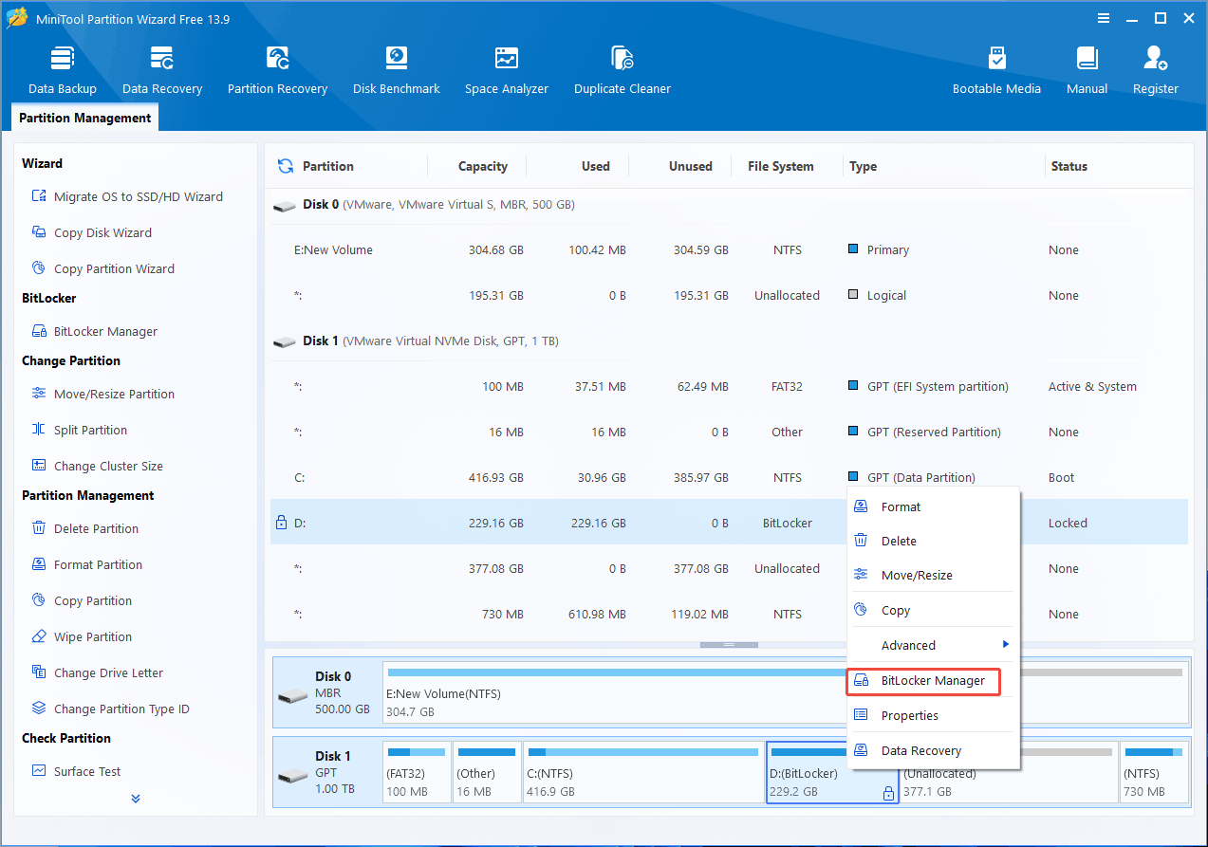
Task: Click the (Other) 16 MB block in disk map
Action: pyautogui.click(x=487, y=772)
